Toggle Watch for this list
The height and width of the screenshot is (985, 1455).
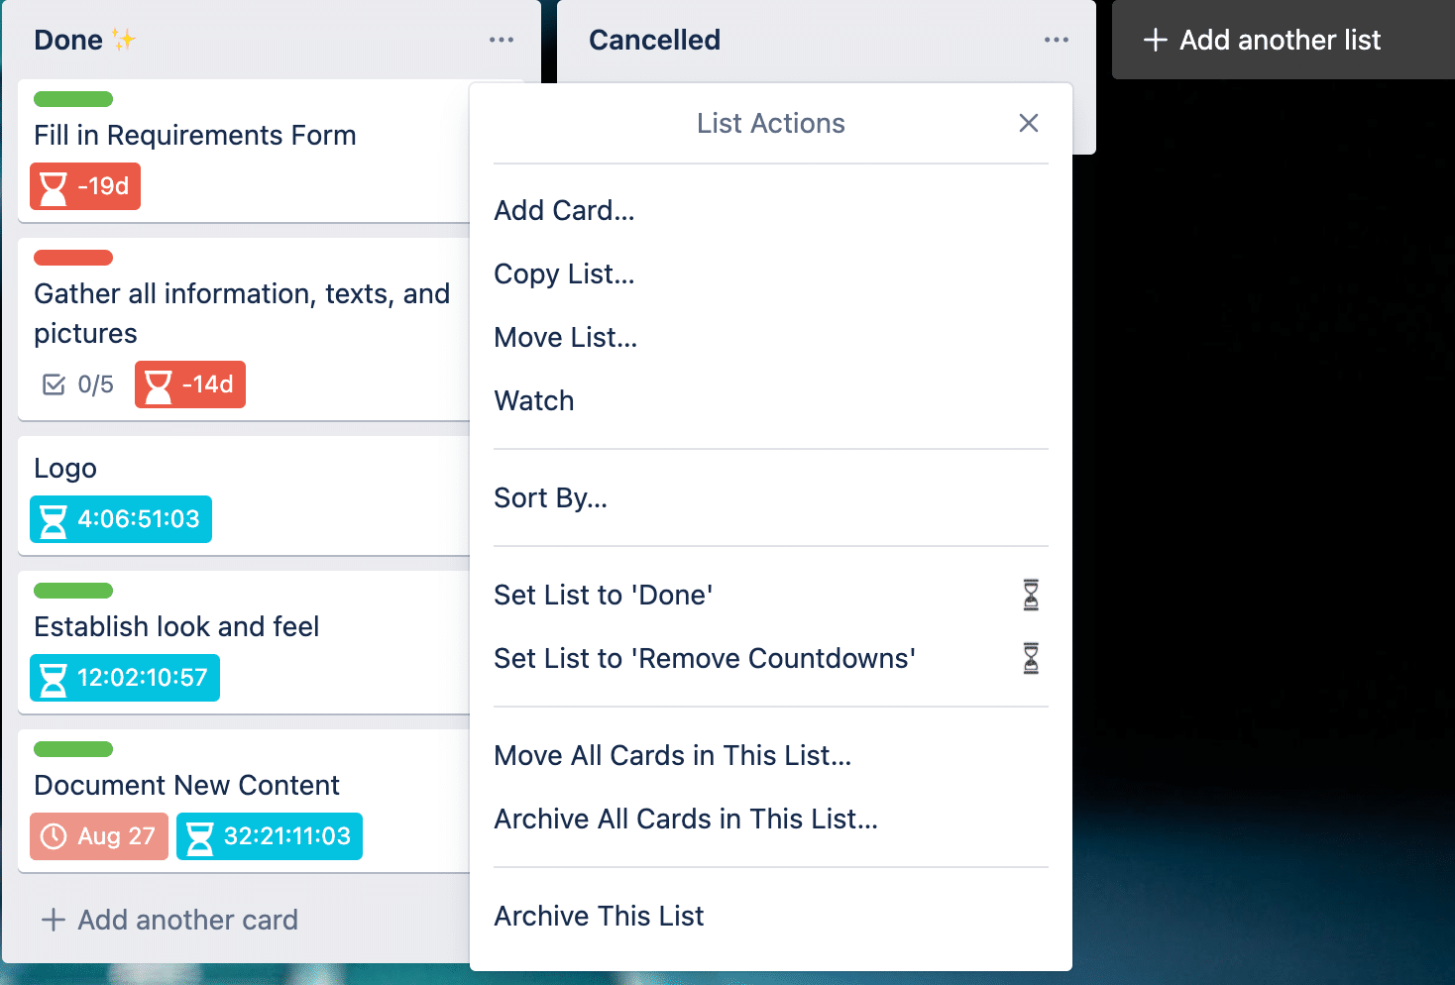click(534, 400)
